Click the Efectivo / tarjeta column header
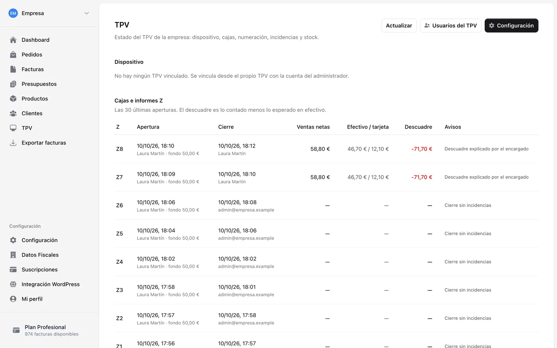557x348 pixels. click(x=368, y=127)
